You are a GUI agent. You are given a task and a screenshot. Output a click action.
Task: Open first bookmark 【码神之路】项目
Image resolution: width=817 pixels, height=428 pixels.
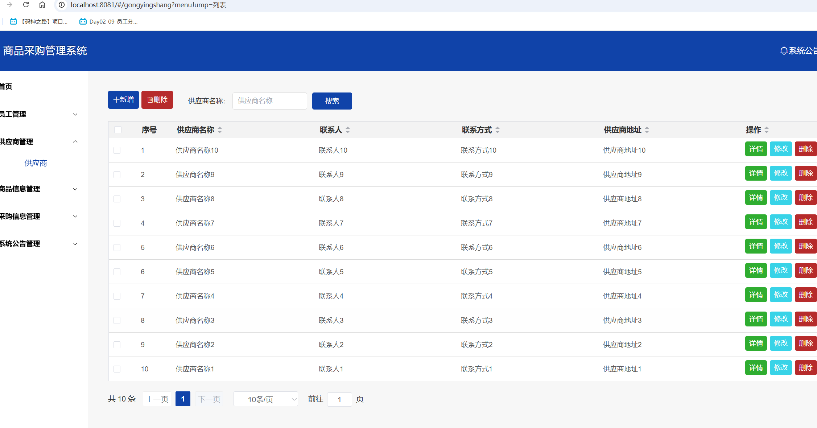39,22
